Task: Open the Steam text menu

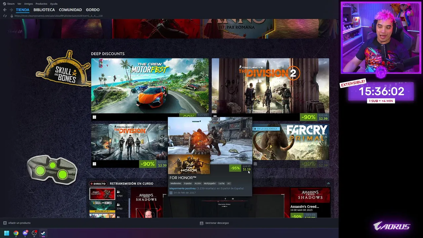Action: click(x=11, y=4)
